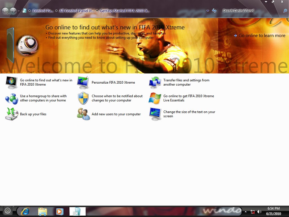Select Transfer files and settings from another computer

coord(186,82)
